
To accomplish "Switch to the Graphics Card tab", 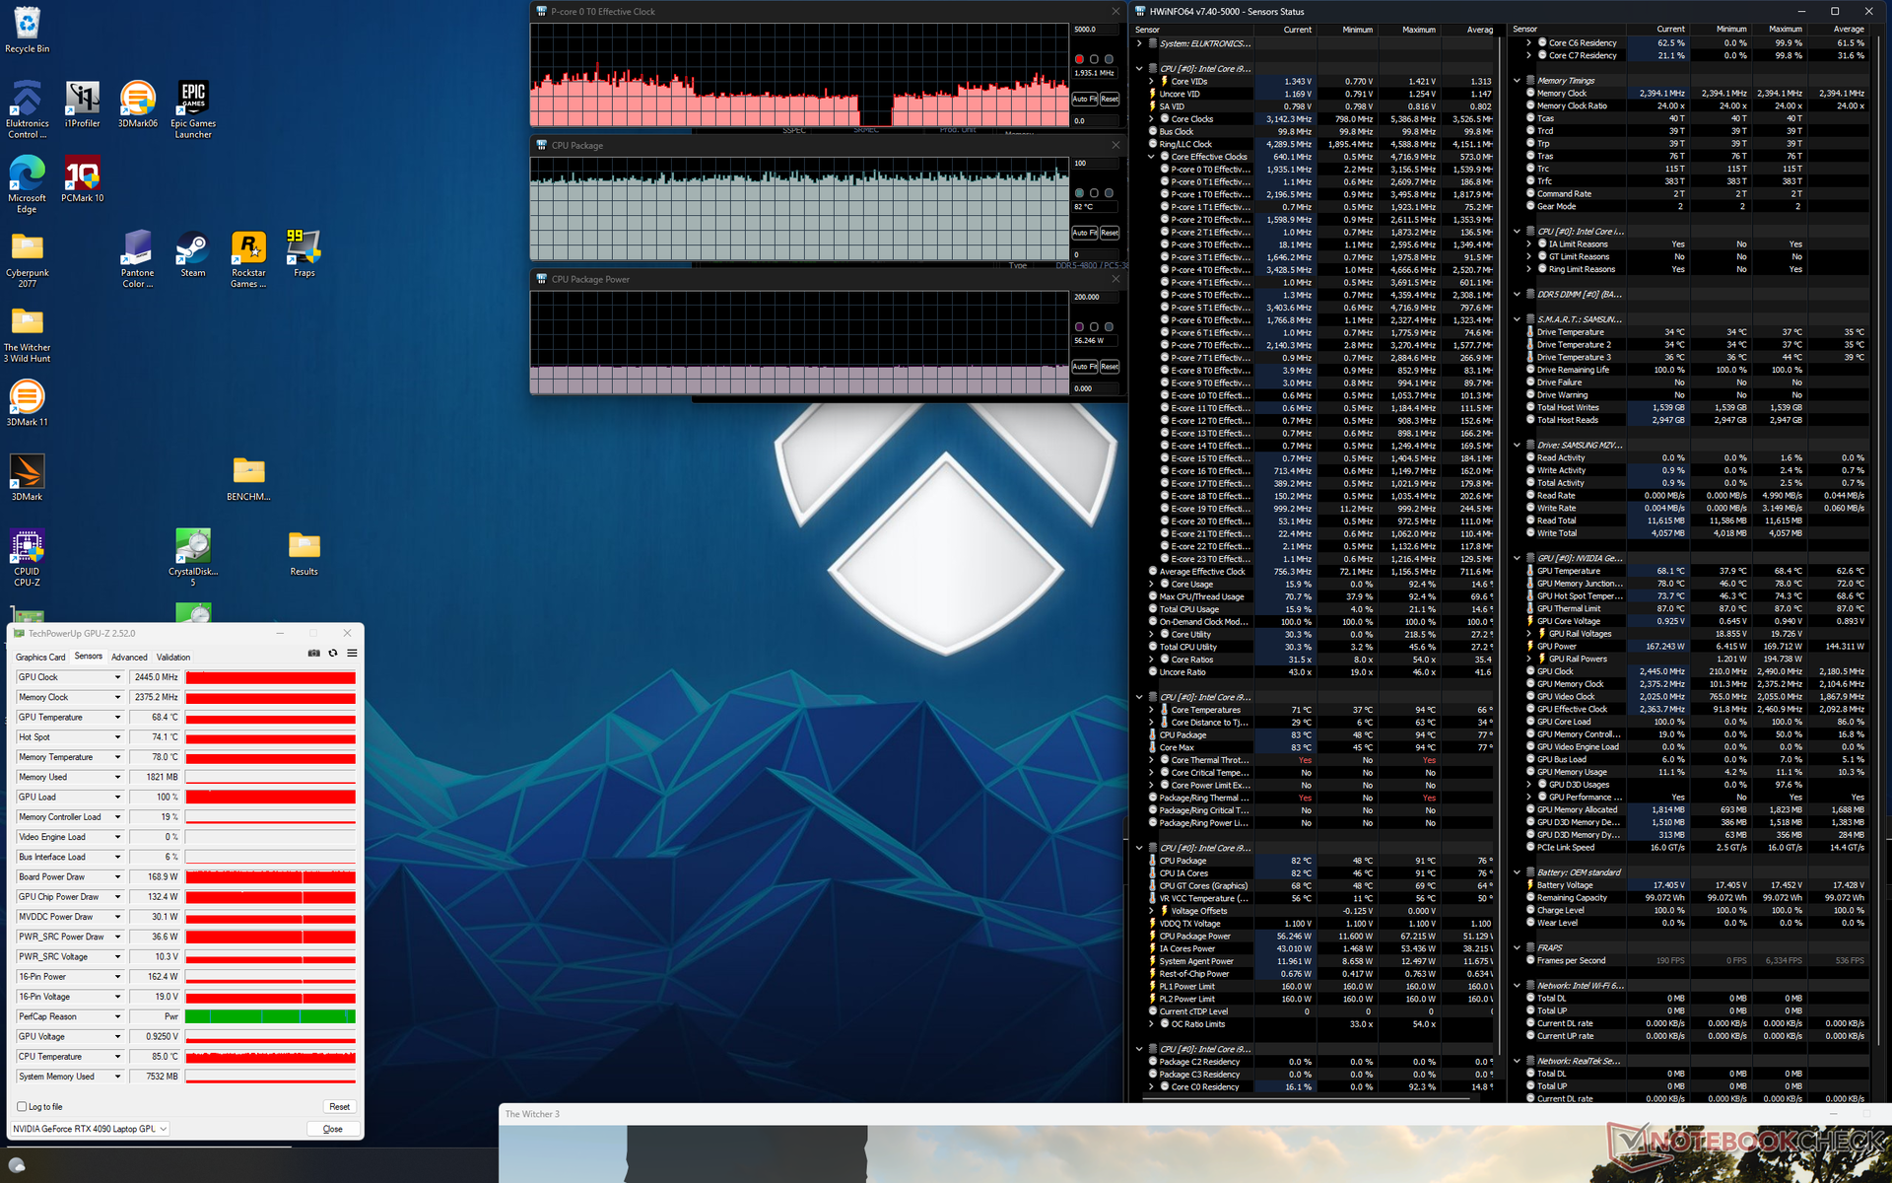I will coord(40,657).
